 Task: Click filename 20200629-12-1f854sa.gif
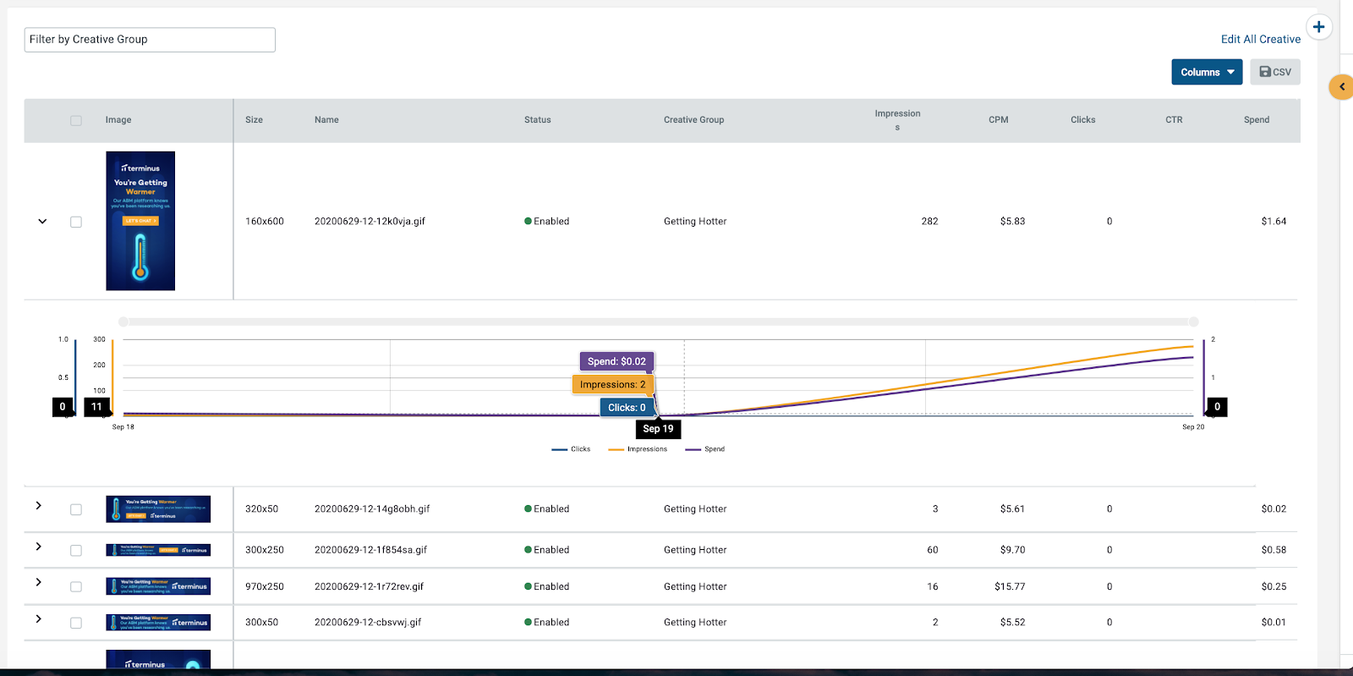point(370,550)
